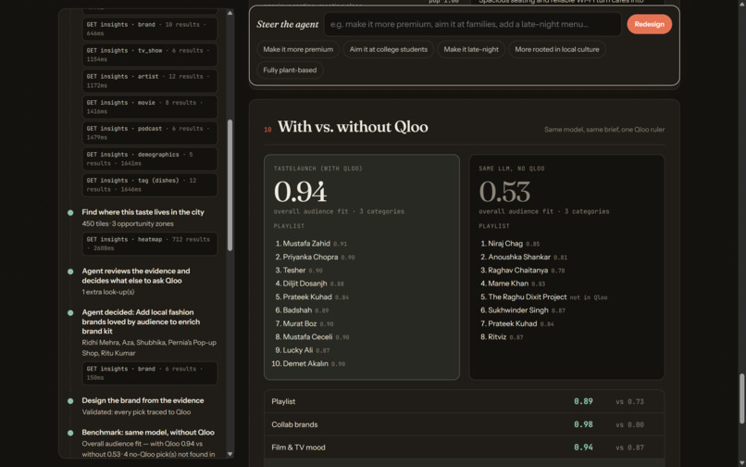Select Lucky Ali playlist entry
746x467 pixels.
click(x=297, y=350)
